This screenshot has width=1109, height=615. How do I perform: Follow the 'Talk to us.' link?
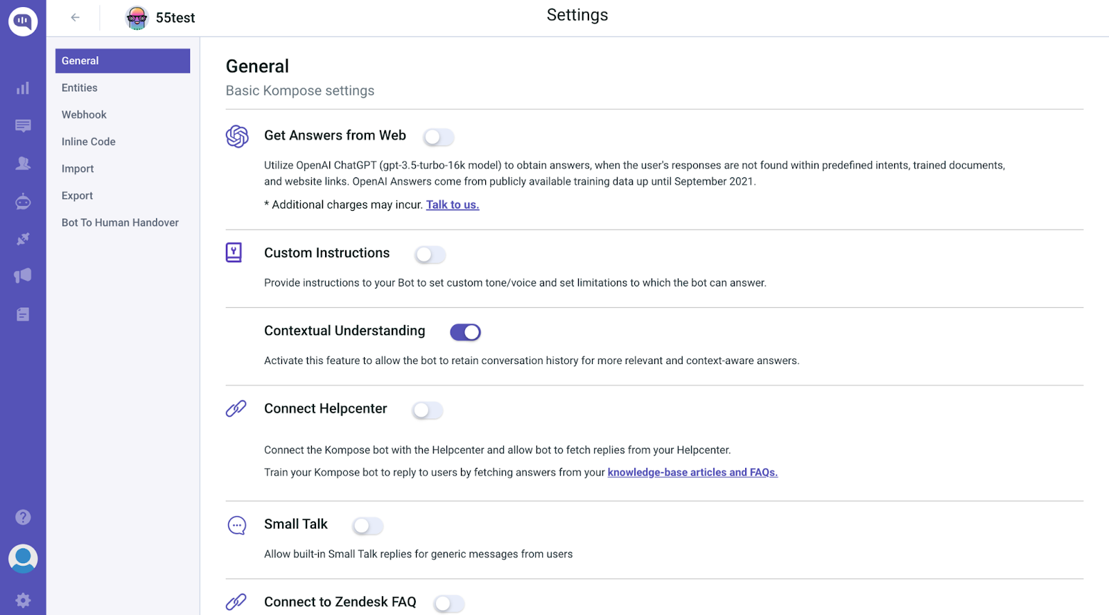tap(453, 205)
